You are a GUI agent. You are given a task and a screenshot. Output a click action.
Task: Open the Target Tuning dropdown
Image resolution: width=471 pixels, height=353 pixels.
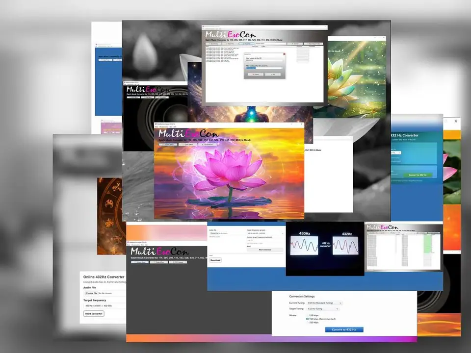point(322,309)
